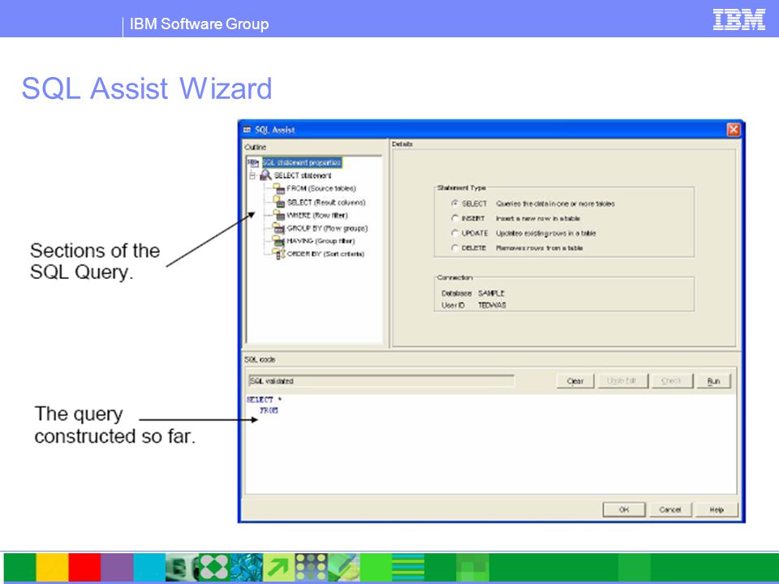This screenshot has height=584, width=779.
Task: Collapse the SELECT statement tree node
Action: click(x=252, y=175)
